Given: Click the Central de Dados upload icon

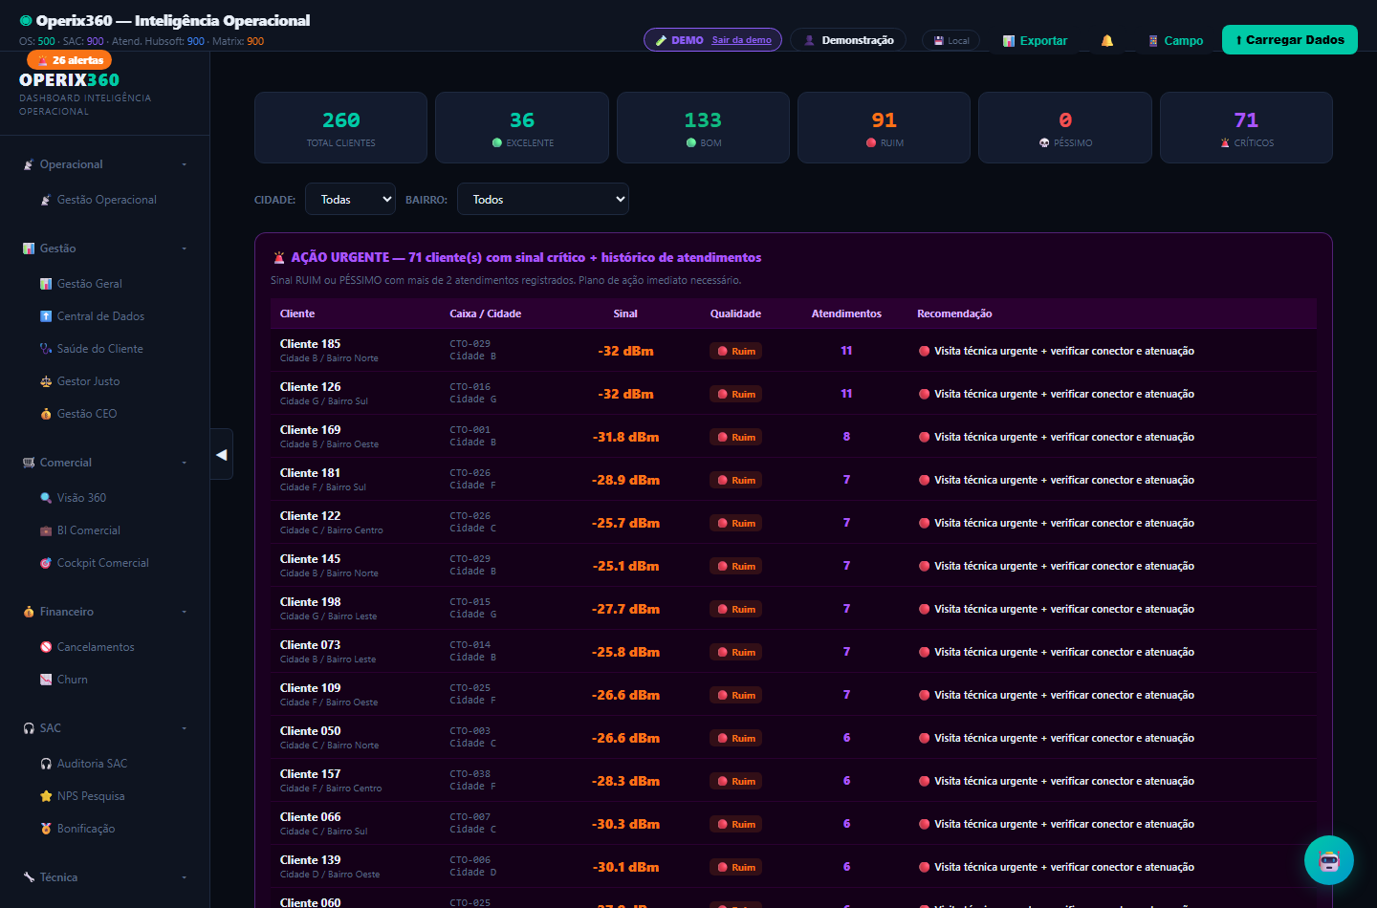Looking at the screenshot, I should point(46,316).
